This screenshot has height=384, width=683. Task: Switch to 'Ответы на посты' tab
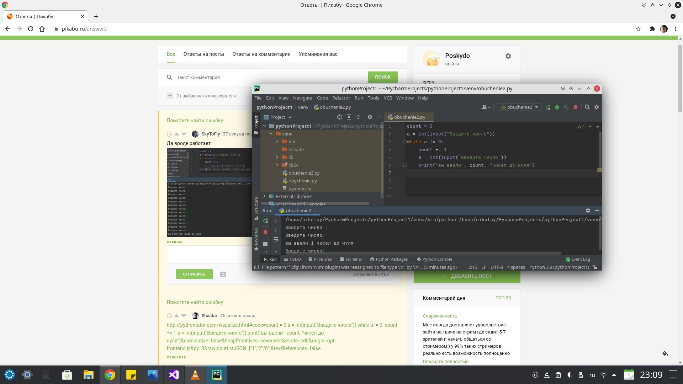(203, 54)
